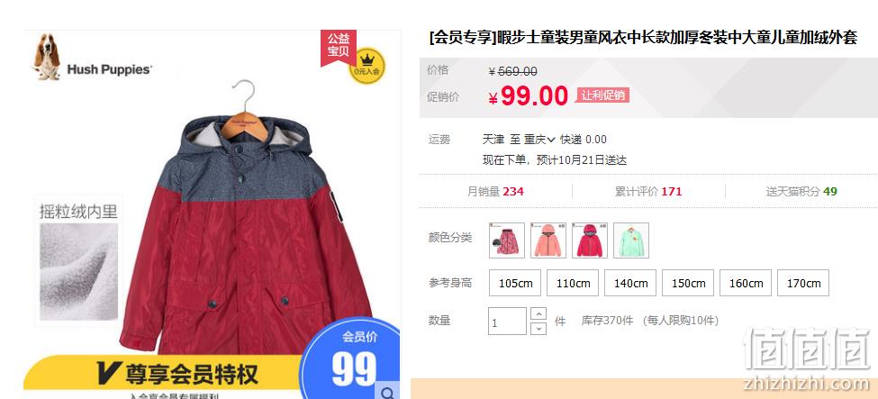This screenshot has width=878, height=399.
Task: Click the yellow crown membership badge
Action: pyautogui.click(x=367, y=66)
